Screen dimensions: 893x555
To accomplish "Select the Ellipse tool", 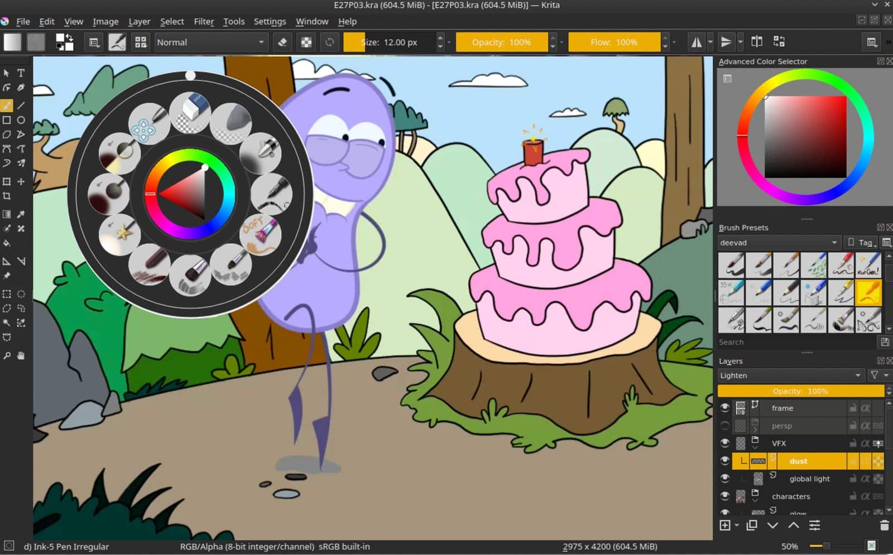I will [21, 120].
